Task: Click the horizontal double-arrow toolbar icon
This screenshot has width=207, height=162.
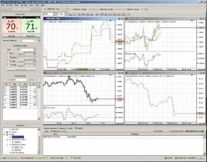Action: point(102,14)
